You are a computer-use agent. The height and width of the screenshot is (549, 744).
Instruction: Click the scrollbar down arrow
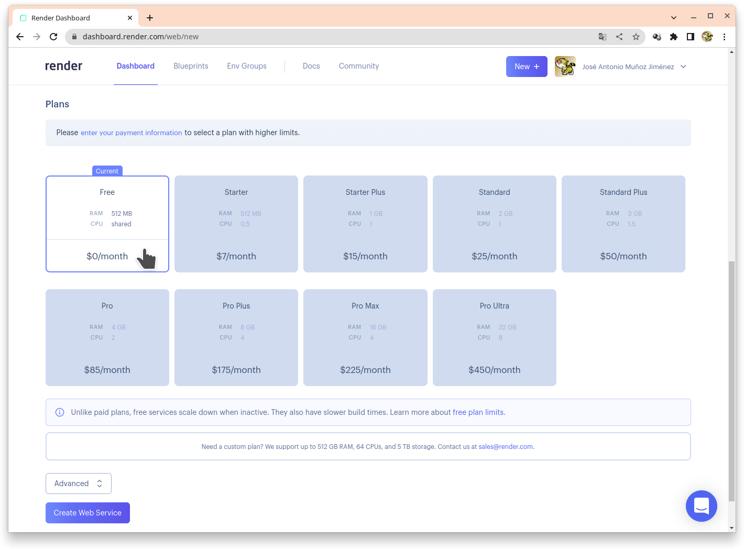pyautogui.click(x=731, y=528)
